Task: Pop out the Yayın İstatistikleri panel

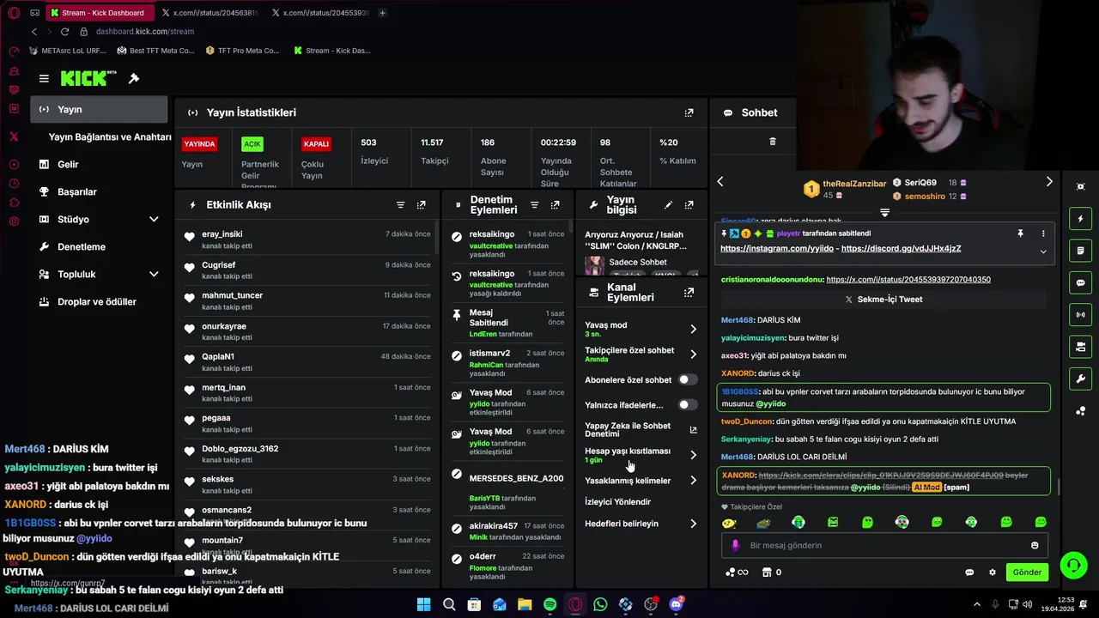Action: pos(689,112)
